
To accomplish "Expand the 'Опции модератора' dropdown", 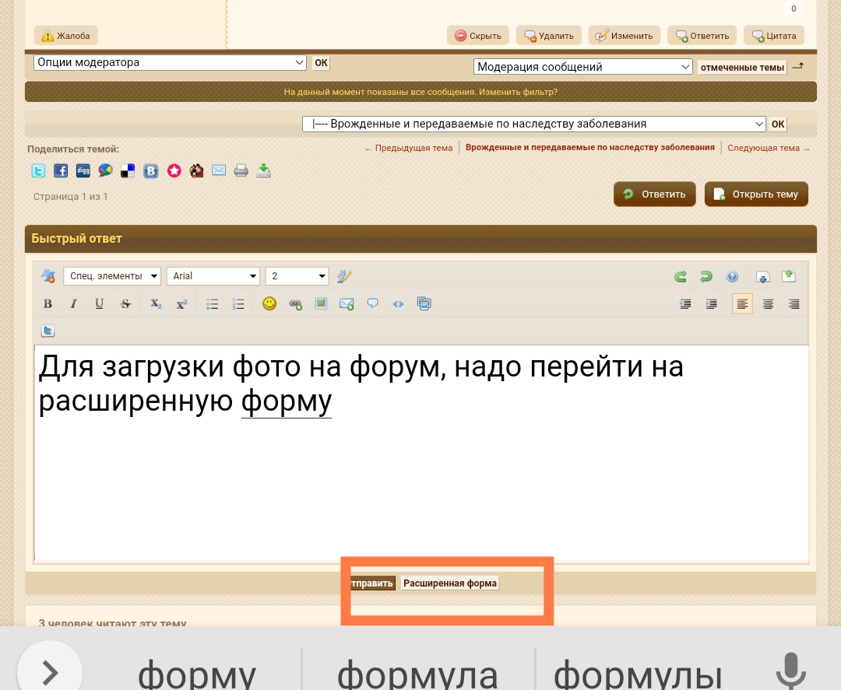I will point(170,63).
